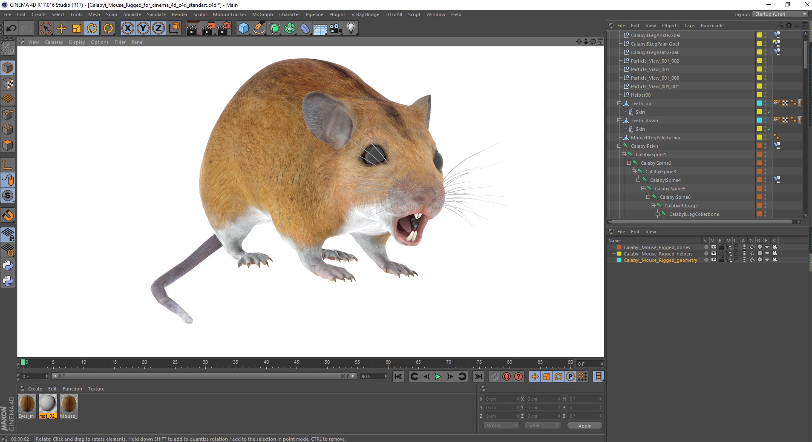This screenshot has height=442, width=812.
Task: Collapse the Teeth_up object
Action: coord(619,103)
